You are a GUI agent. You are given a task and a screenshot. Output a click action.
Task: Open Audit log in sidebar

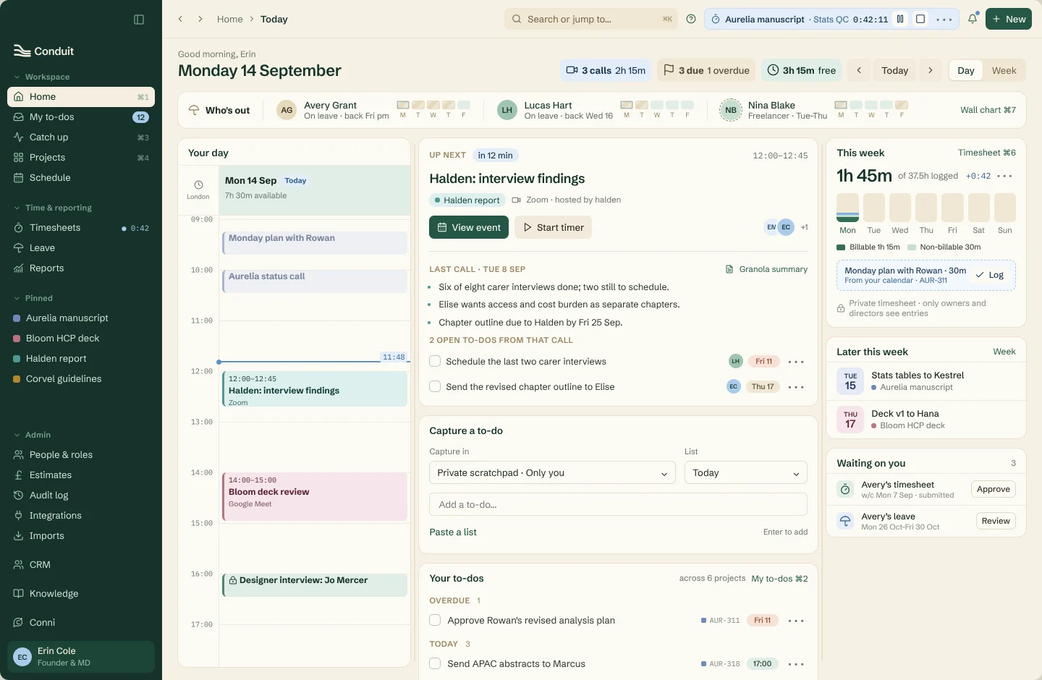[x=81, y=495]
